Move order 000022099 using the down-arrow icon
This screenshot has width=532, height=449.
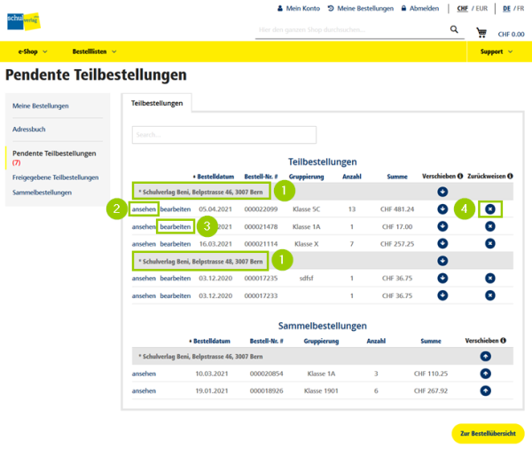[x=442, y=209]
